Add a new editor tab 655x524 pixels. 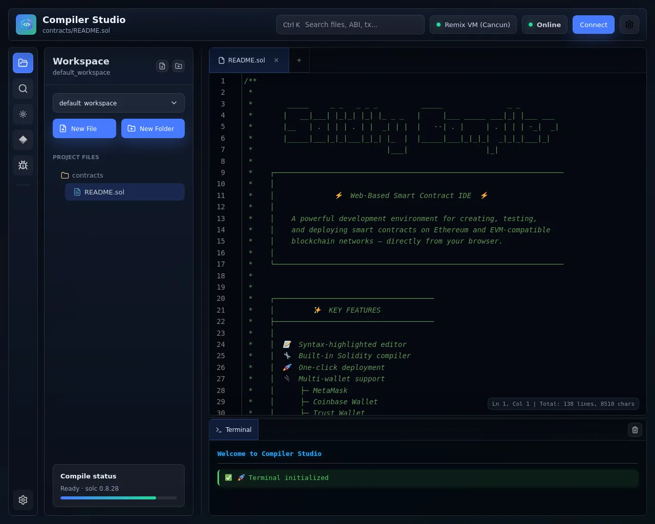(299, 60)
